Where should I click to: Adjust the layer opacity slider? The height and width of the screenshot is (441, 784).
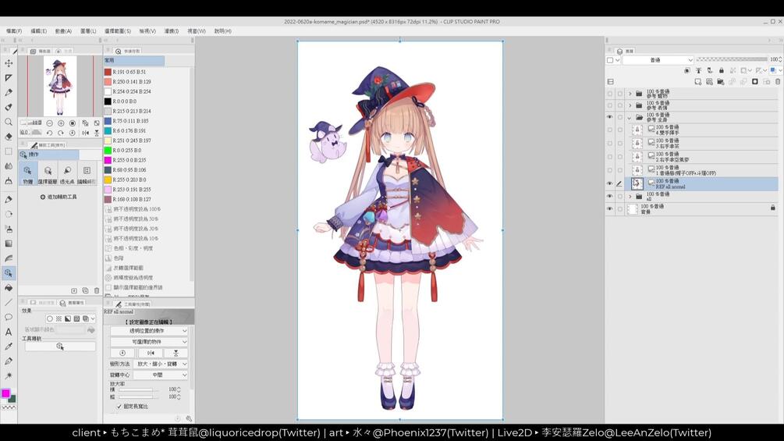tap(732, 59)
